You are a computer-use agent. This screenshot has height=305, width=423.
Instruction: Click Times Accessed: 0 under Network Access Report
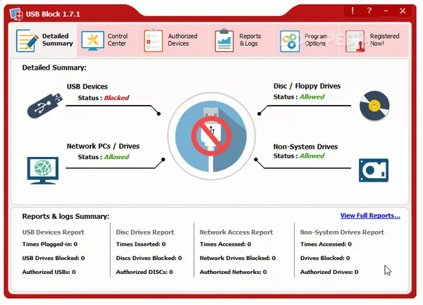click(226, 244)
